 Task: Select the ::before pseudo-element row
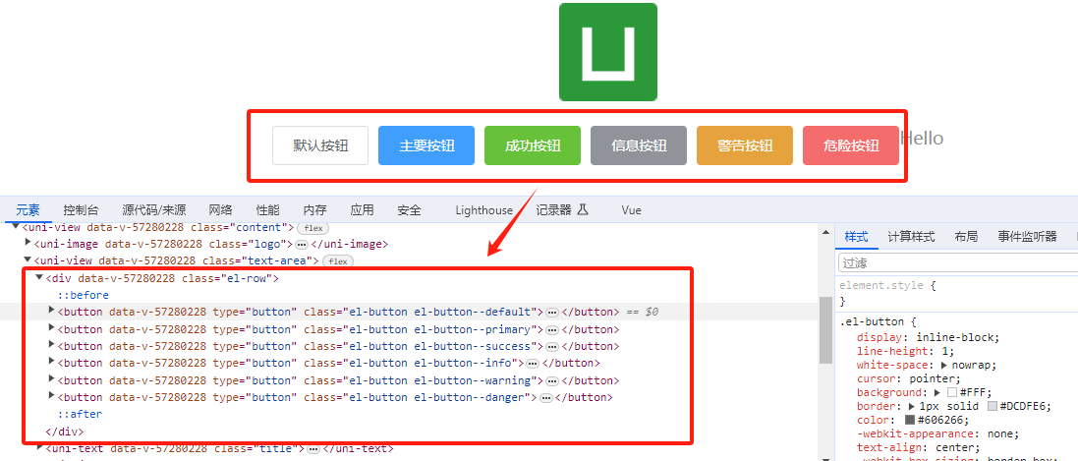click(84, 295)
